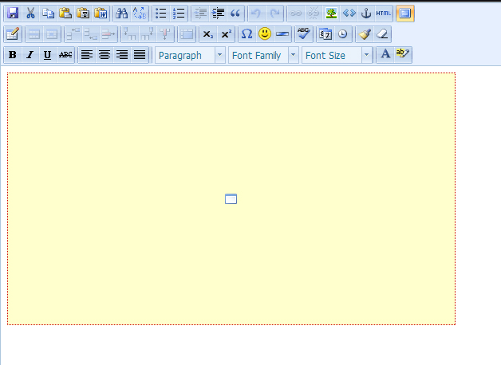
Task: Insert a horizontal rule line
Action: point(282,34)
